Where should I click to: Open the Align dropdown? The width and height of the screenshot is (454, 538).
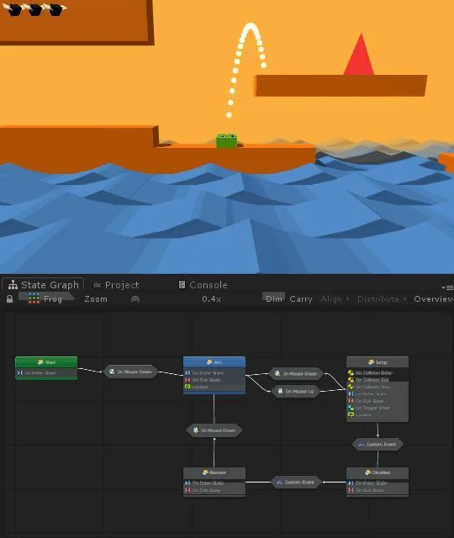pyautogui.click(x=335, y=299)
